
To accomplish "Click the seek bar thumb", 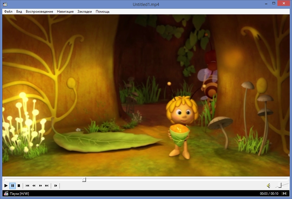I will click(x=84, y=180).
